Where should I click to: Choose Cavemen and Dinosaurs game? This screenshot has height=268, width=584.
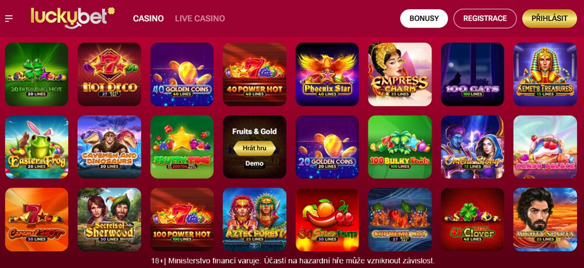[109, 147]
